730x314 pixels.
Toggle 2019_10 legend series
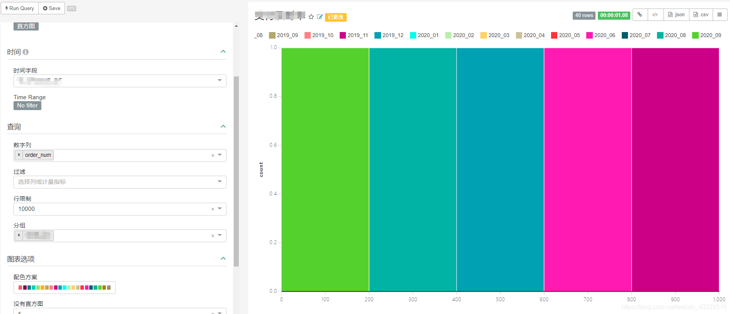coord(319,35)
